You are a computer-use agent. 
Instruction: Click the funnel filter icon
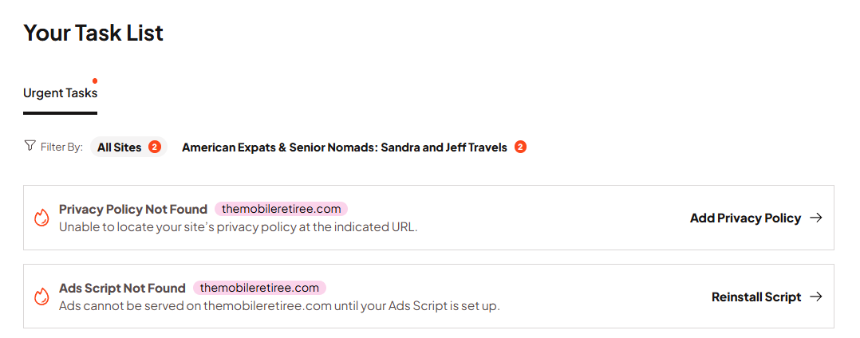coord(30,146)
